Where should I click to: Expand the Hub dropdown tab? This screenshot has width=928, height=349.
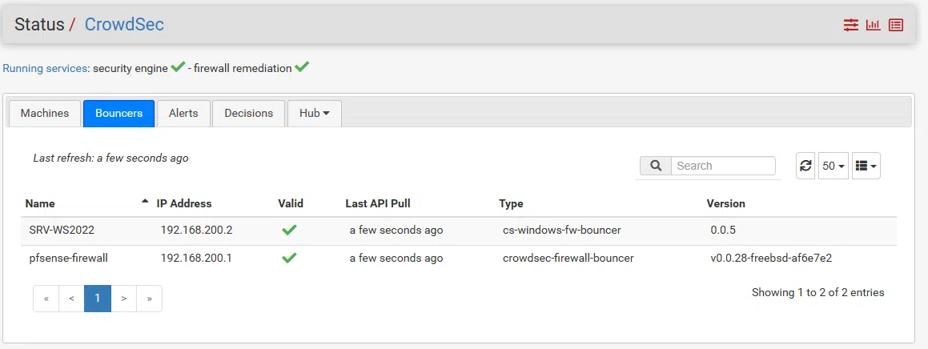coord(315,113)
